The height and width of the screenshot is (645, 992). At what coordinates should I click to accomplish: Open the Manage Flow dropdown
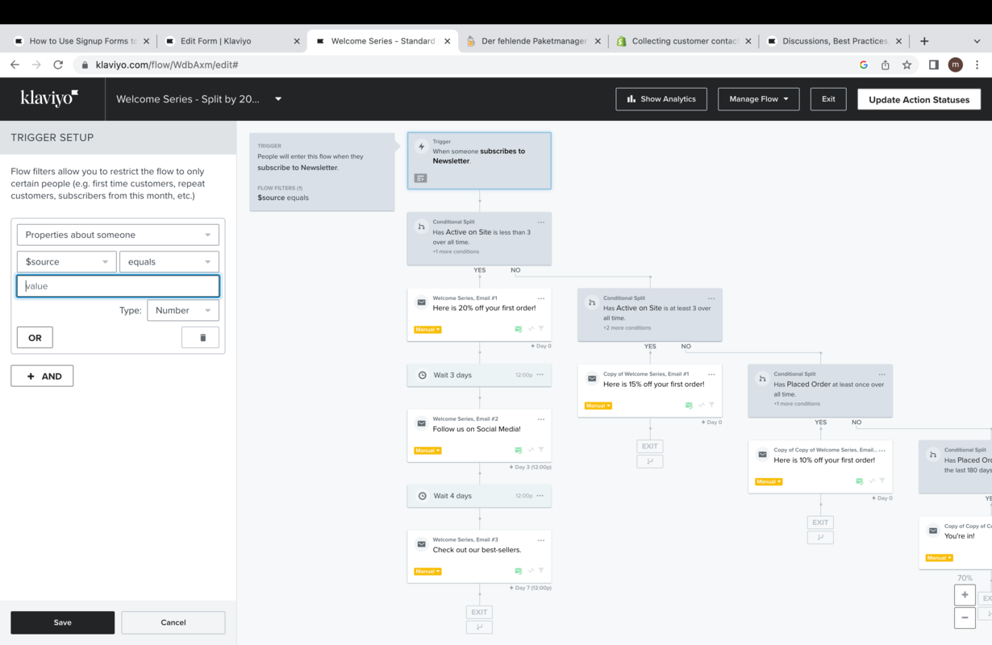(758, 99)
